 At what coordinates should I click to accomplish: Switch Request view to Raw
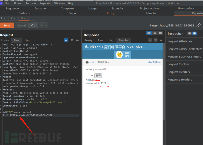tap(17, 40)
